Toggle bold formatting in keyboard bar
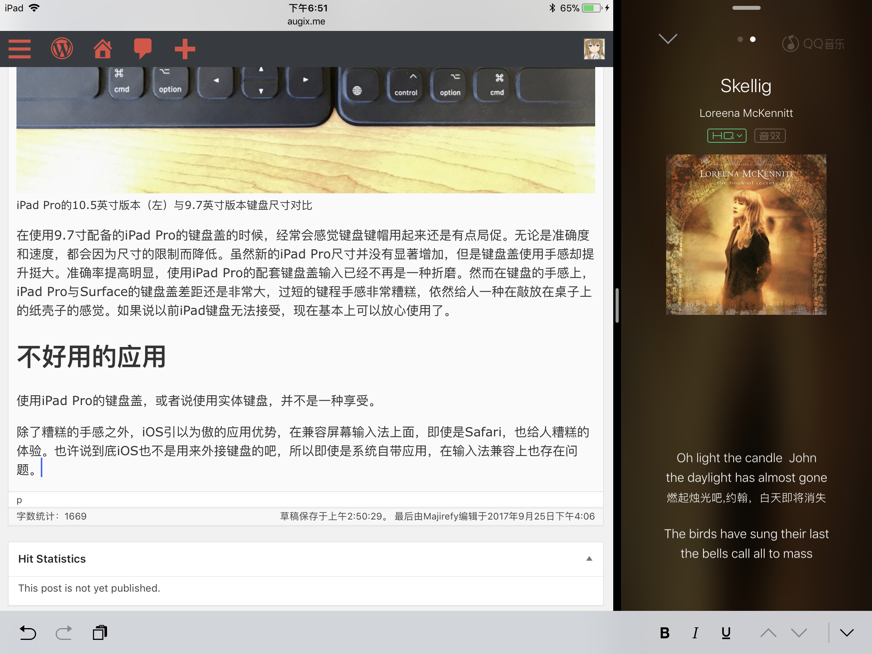Image resolution: width=872 pixels, height=654 pixels. click(665, 633)
